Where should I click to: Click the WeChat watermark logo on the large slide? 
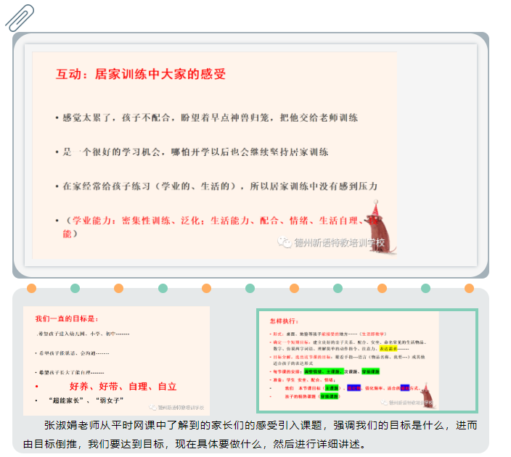(x=281, y=243)
